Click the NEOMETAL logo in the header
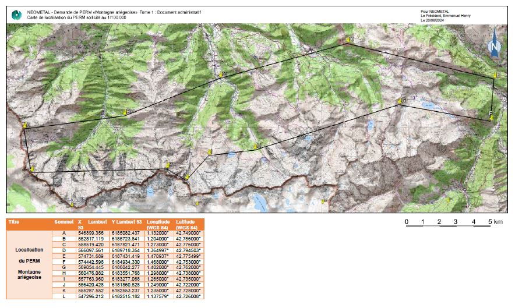 coord(16,15)
